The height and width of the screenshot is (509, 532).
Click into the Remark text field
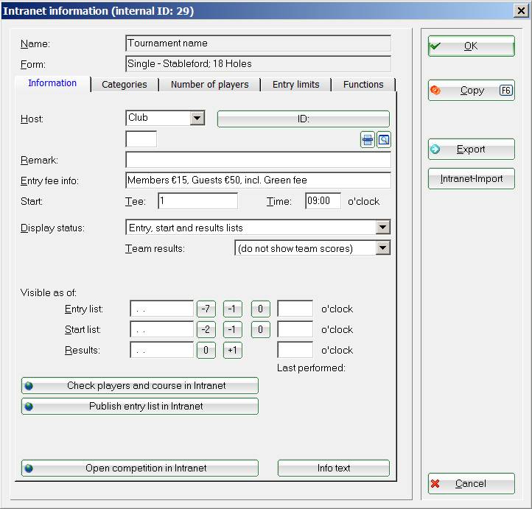(x=258, y=160)
